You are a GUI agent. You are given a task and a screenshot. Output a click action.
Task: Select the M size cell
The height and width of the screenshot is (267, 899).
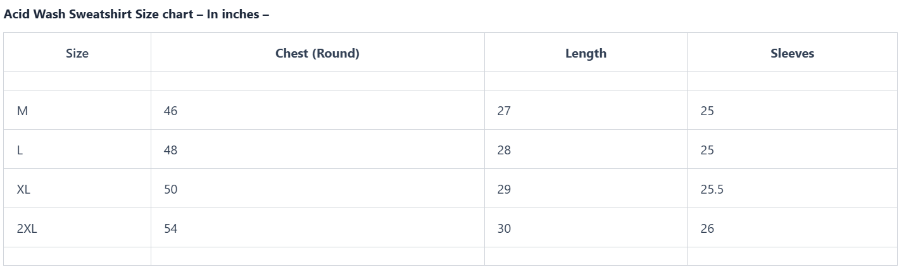click(23, 111)
